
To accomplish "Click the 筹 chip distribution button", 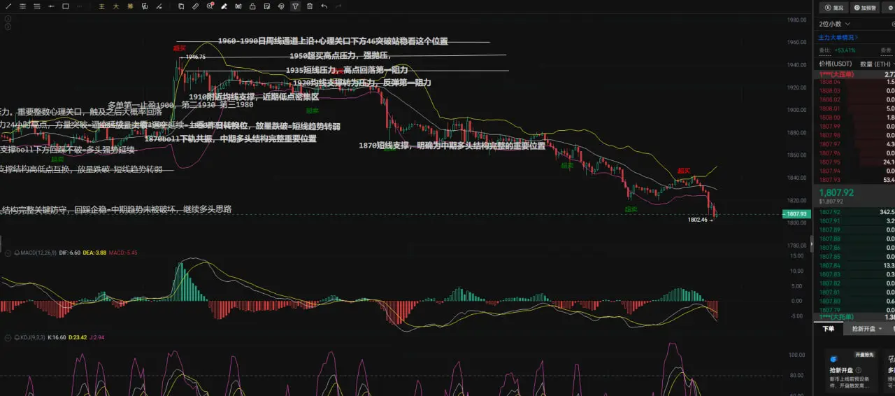I will click(129, 6).
